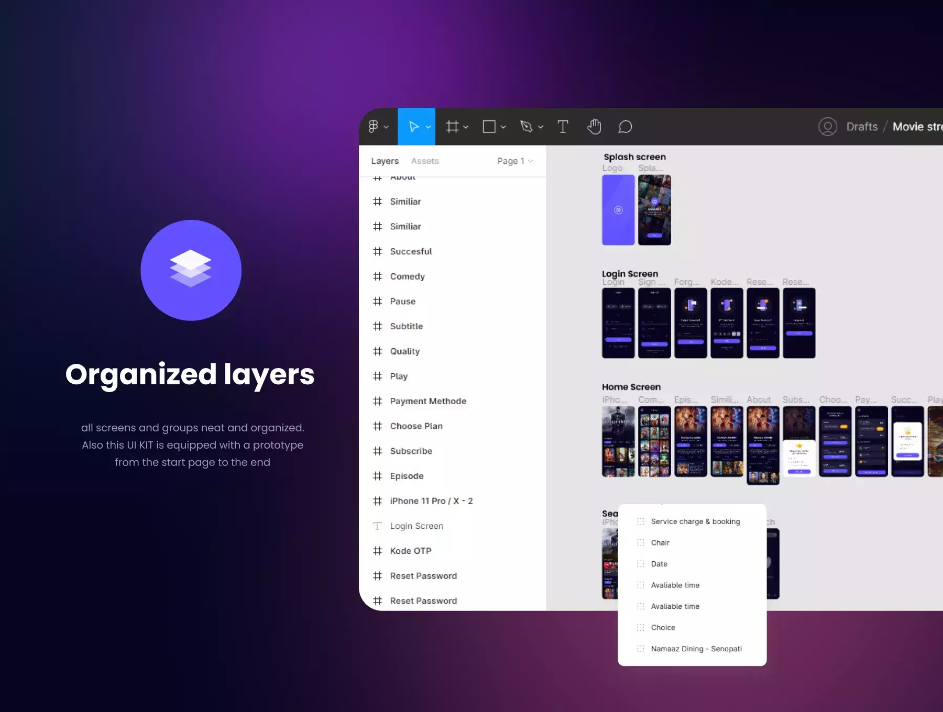This screenshot has height=712, width=943.
Task: Select Namaaz Dining - Senopati group
Action: pos(692,649)
